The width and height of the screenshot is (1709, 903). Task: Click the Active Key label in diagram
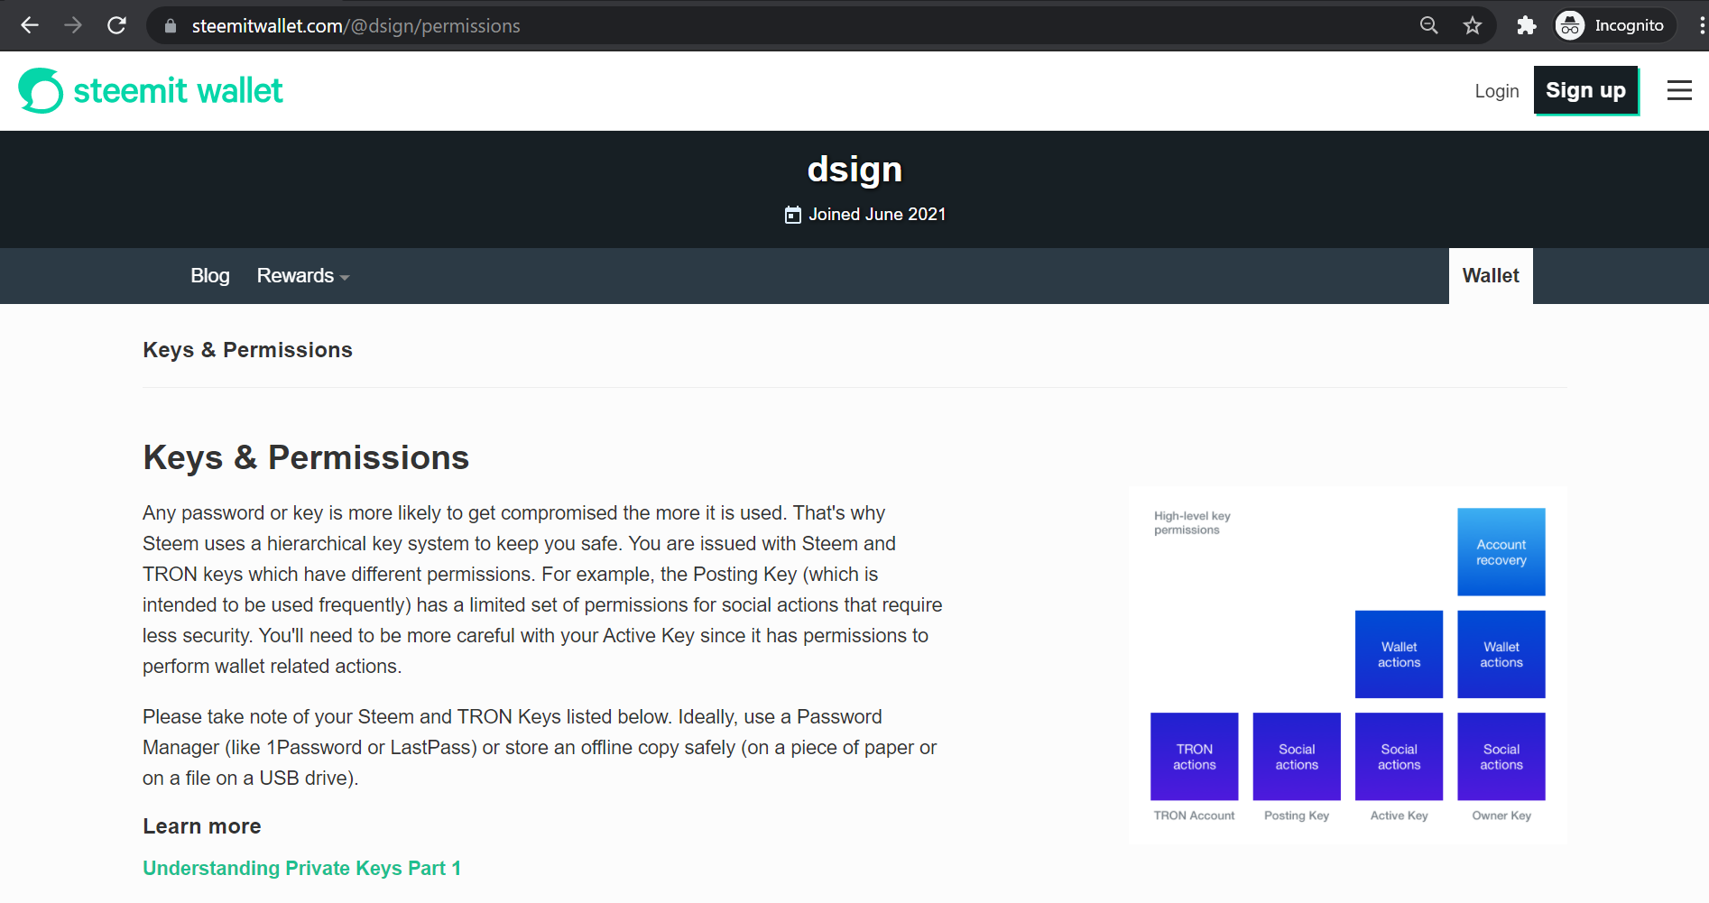tap(1399, 815)
